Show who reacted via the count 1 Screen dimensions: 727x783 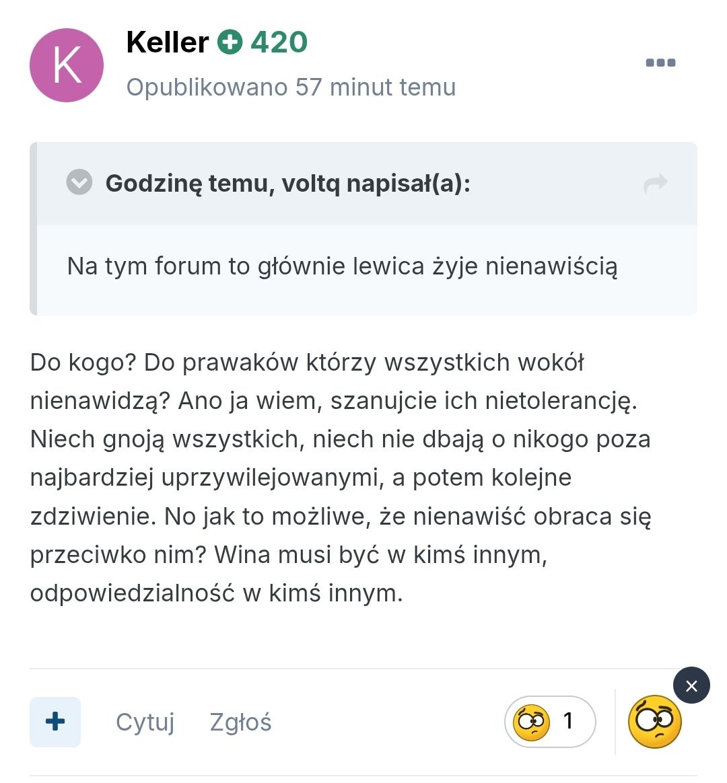pyautogui.click(x=568, y=721)
